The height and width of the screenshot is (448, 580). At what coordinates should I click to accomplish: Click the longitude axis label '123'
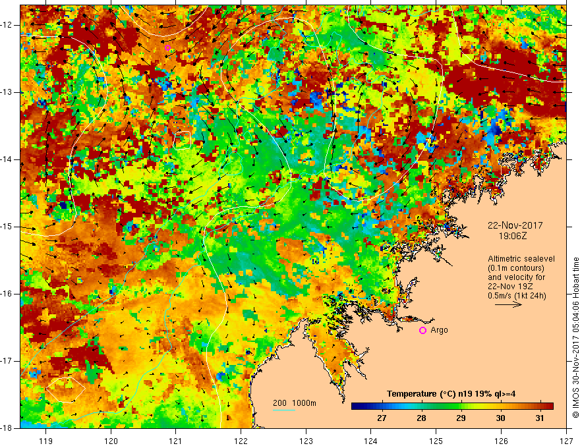(306, 441)
